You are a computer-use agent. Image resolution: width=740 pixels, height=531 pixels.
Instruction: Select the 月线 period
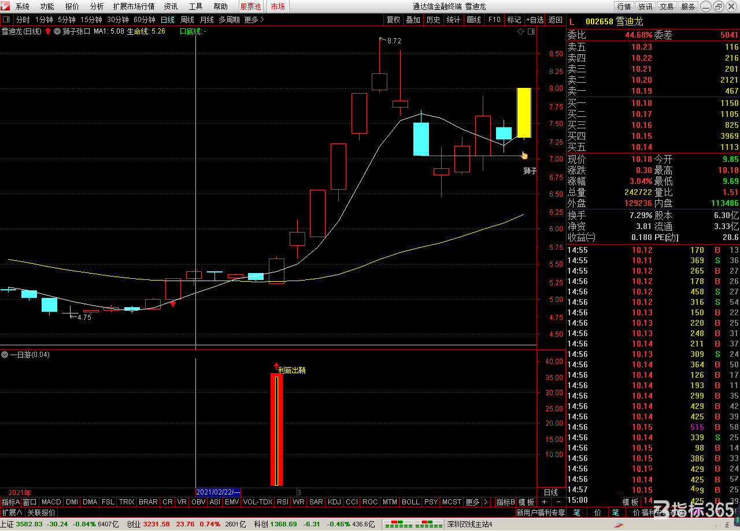206,20
